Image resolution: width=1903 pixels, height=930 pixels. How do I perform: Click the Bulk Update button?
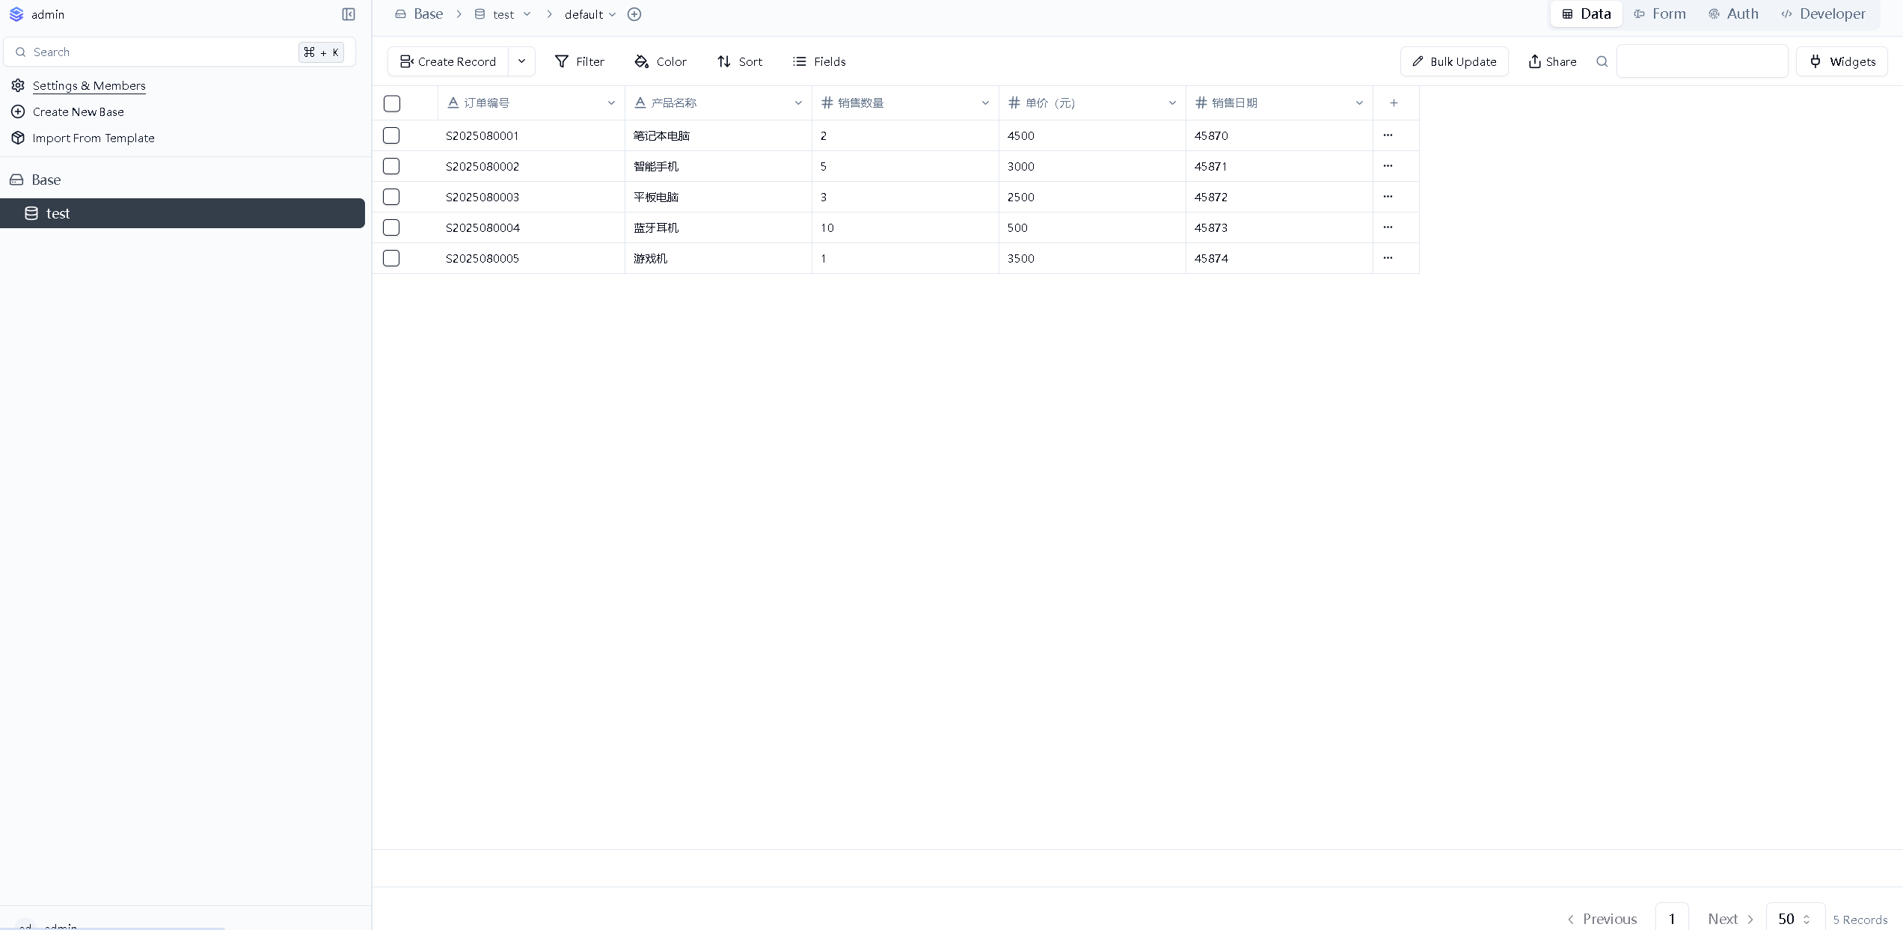(1453, 61)
